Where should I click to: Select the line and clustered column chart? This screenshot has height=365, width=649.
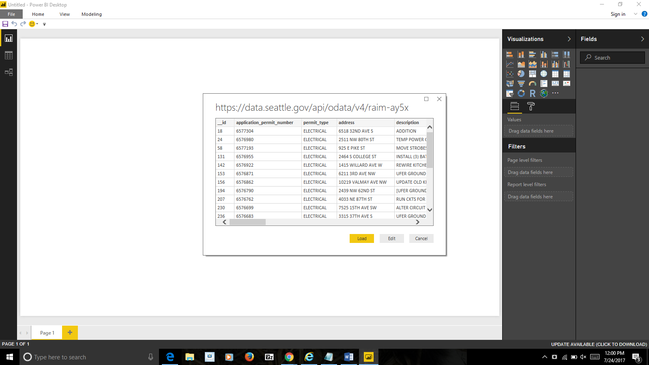pos(555,64)
